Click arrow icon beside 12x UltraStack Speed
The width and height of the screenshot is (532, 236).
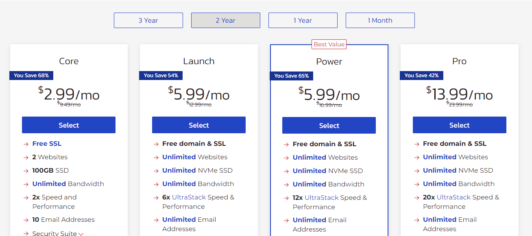point(286,198)
